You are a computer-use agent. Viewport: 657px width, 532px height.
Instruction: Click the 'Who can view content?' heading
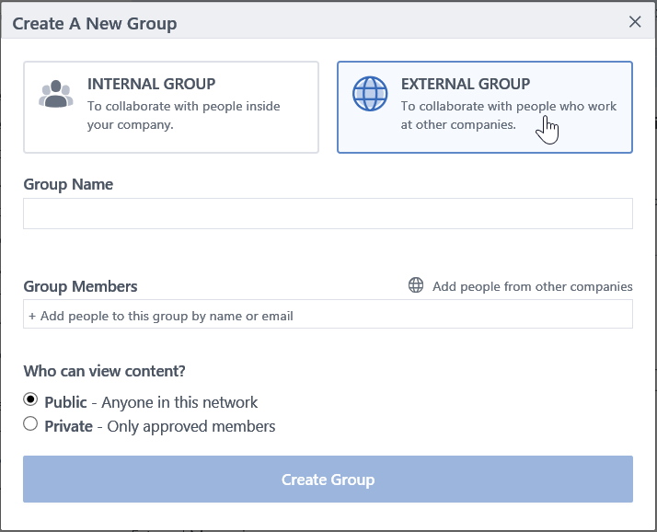click(x=104, y=371)
